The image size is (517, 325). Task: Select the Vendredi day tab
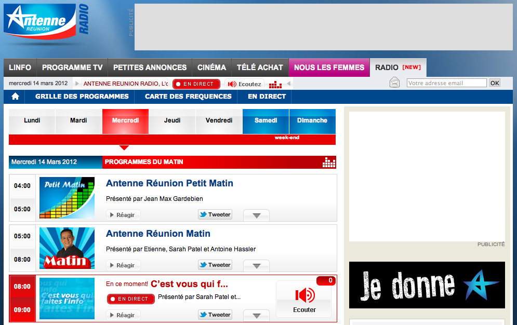pos(219,121)
